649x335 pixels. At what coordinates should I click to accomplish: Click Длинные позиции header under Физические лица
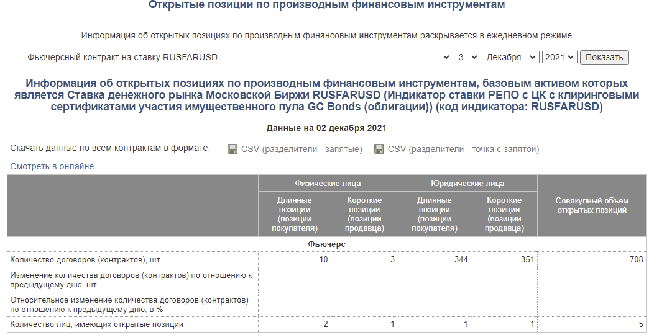pyautogui.click(x=295, y=215)
